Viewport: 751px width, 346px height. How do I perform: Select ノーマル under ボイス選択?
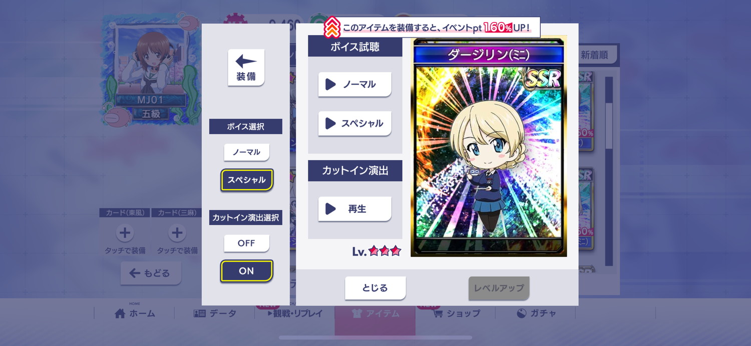(246, 152)
